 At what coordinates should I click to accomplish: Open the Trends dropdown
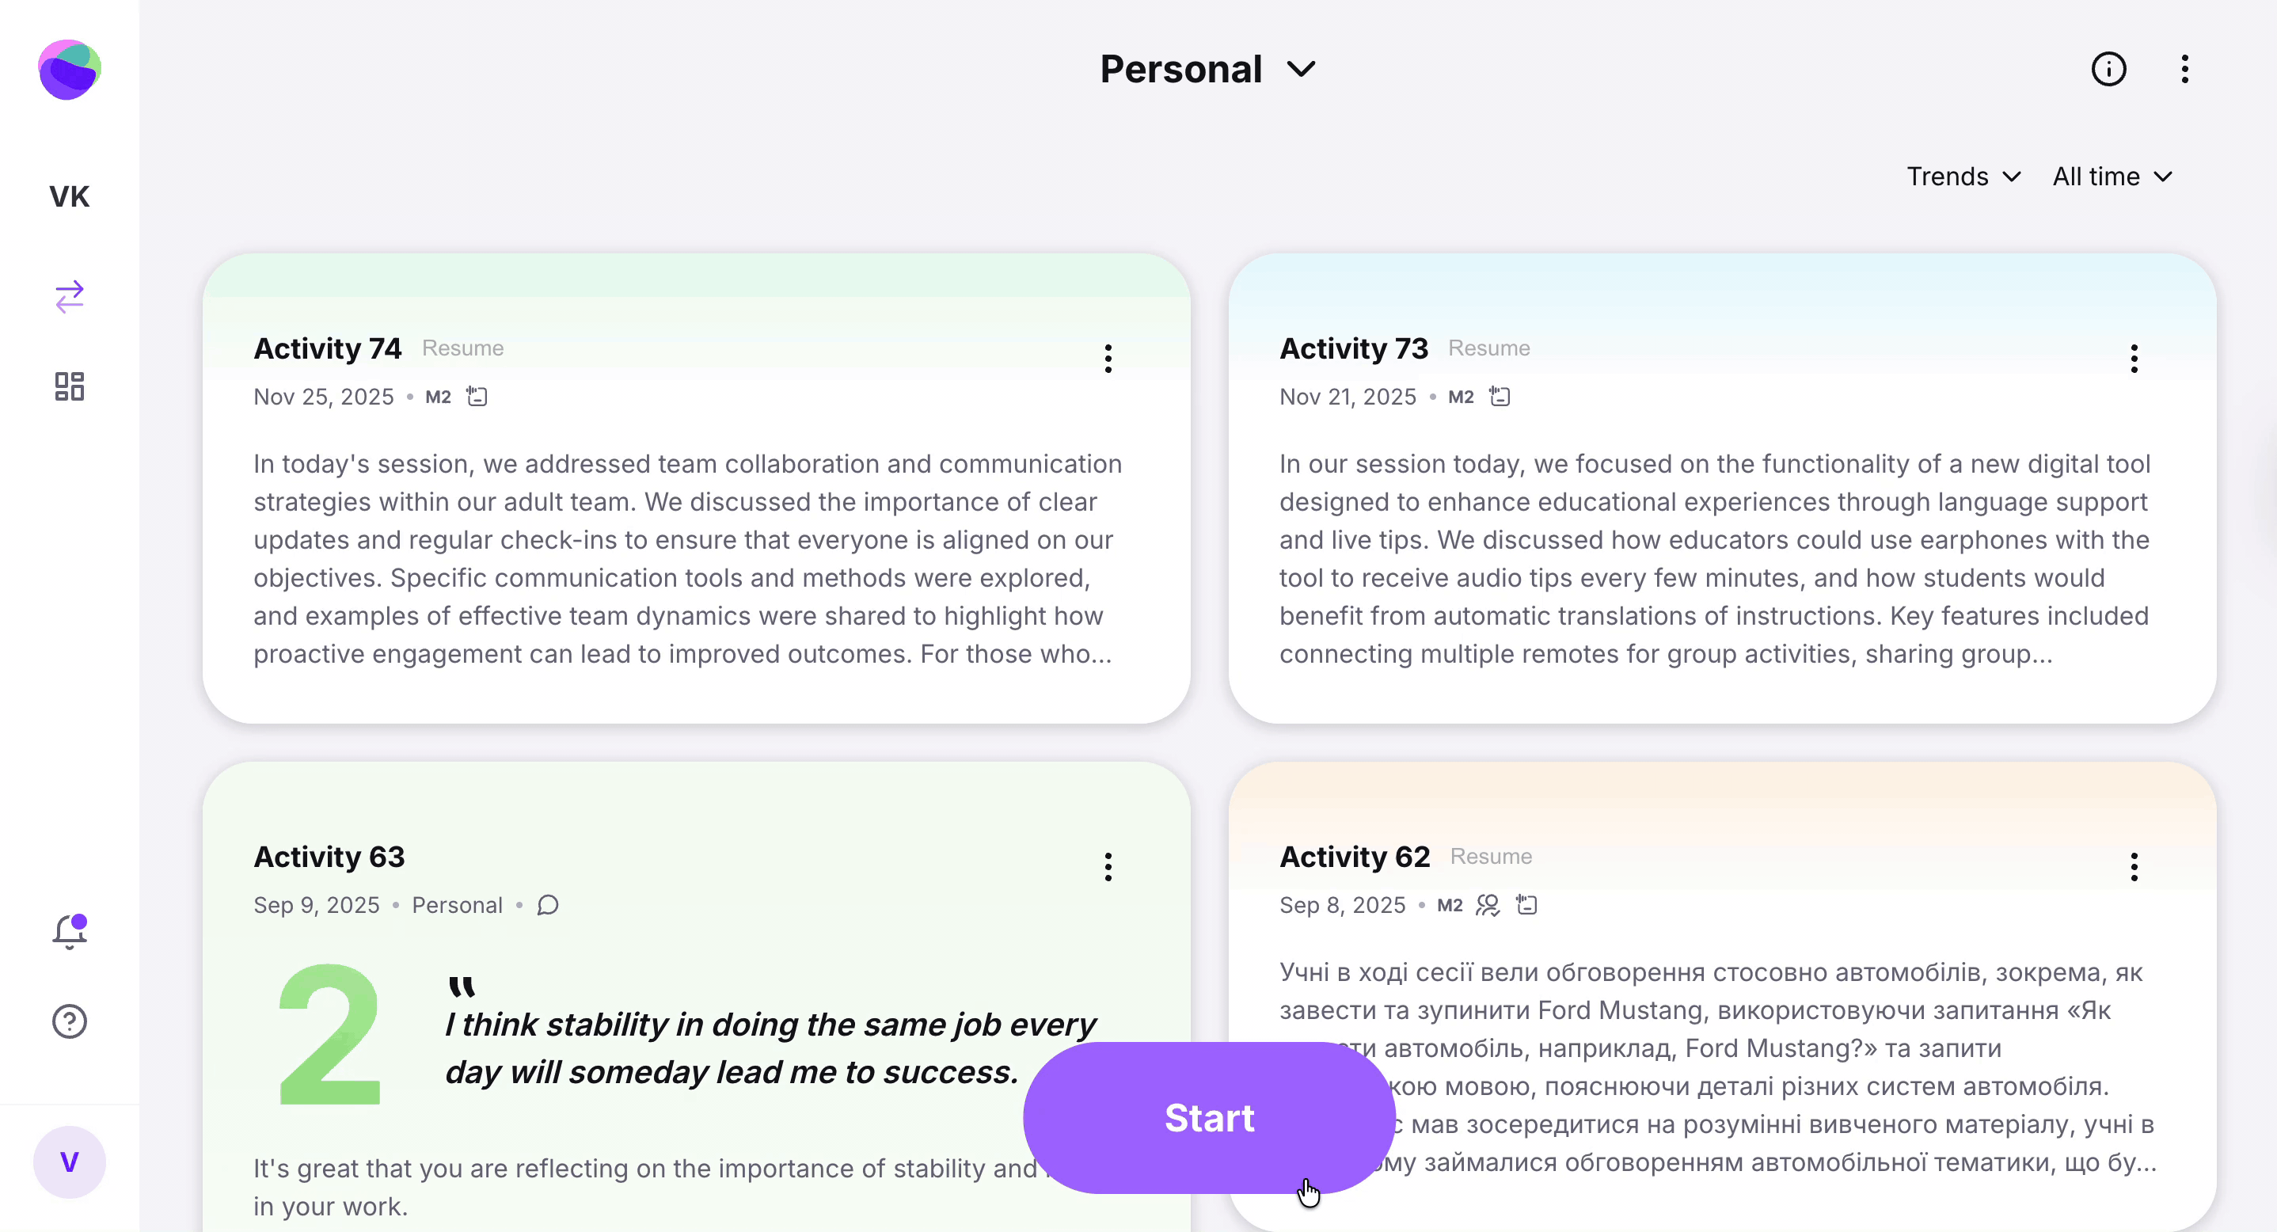(1963, 177)
